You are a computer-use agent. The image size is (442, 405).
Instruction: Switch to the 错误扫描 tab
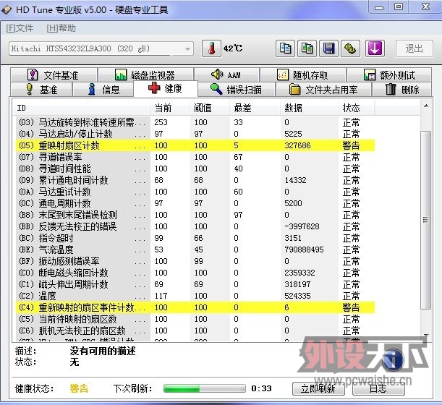point(237,90)
